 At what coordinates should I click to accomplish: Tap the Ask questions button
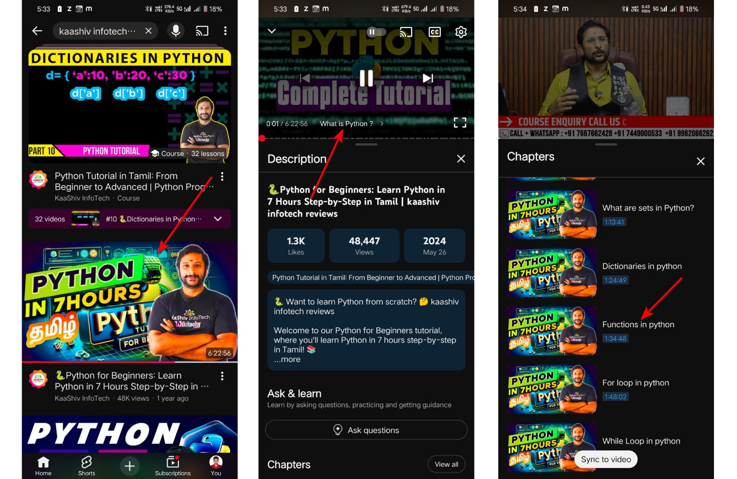[x=366, y=430]
